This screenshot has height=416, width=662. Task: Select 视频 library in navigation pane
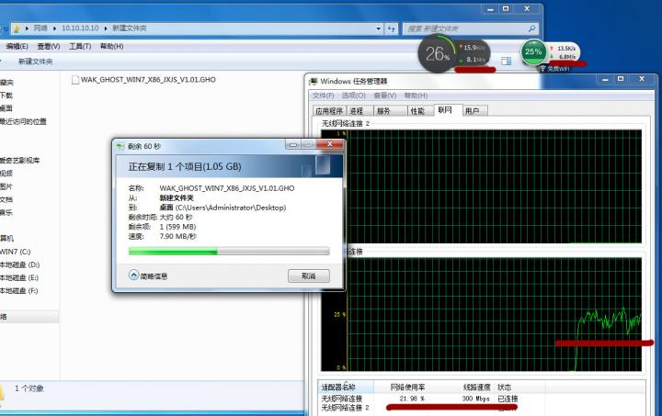(6, 174)
